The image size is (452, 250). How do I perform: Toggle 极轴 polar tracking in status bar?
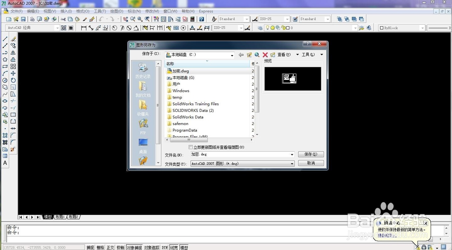(x=121, y=247)
